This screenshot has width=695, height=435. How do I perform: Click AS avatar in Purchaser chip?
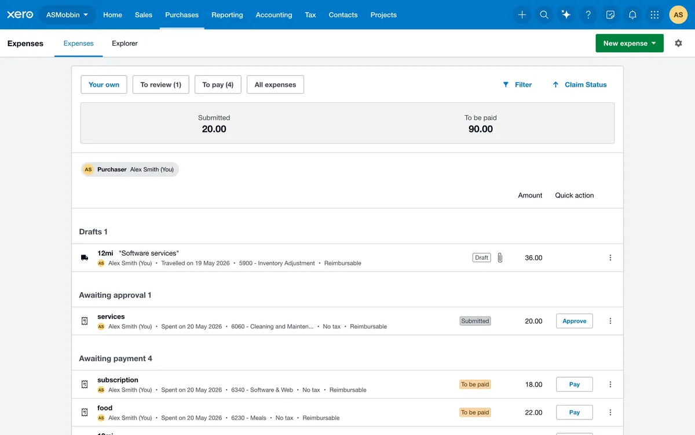88,169
